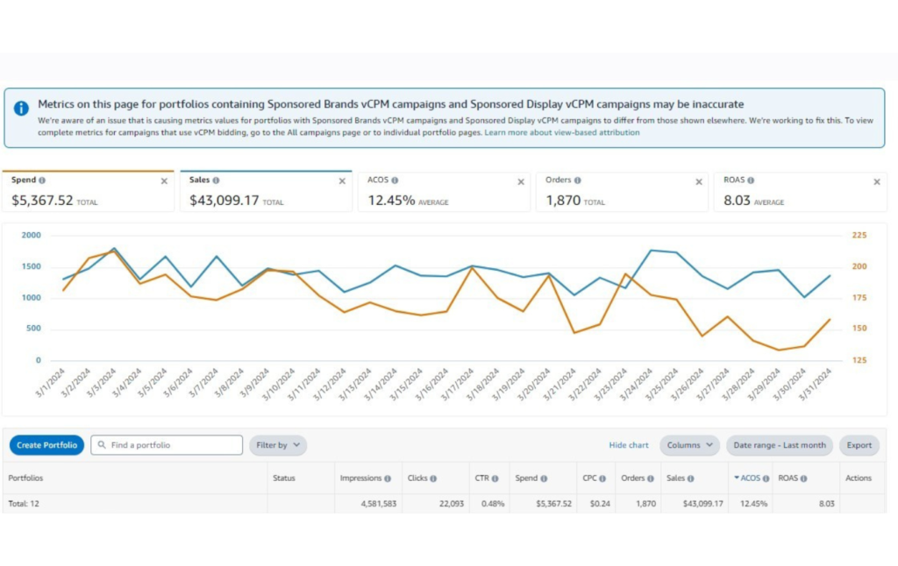The image size is (898, 566).
Task: Click the CPC column info icon
Action: (x=602, y=478)
